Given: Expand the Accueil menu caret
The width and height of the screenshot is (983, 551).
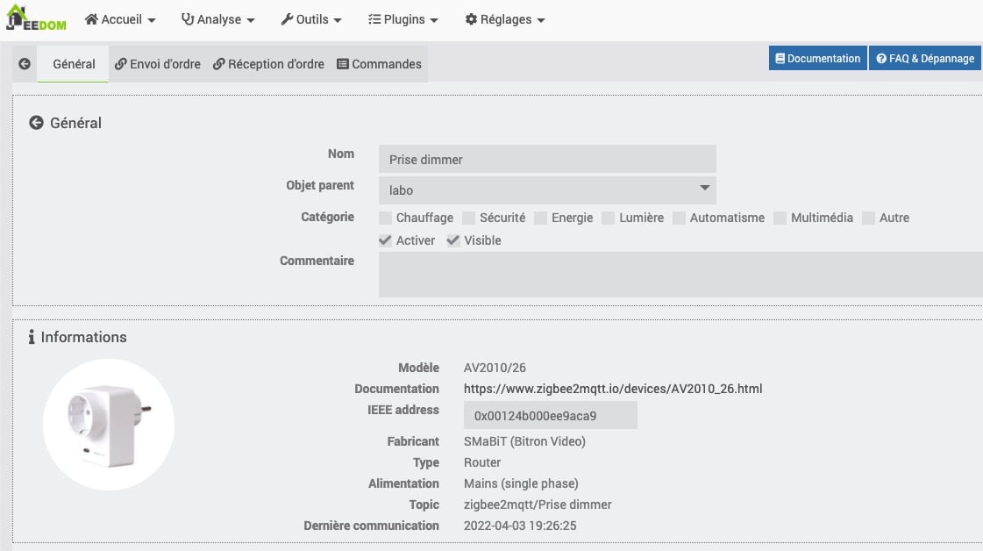Looking at the screenshot, I should (152, 20).
